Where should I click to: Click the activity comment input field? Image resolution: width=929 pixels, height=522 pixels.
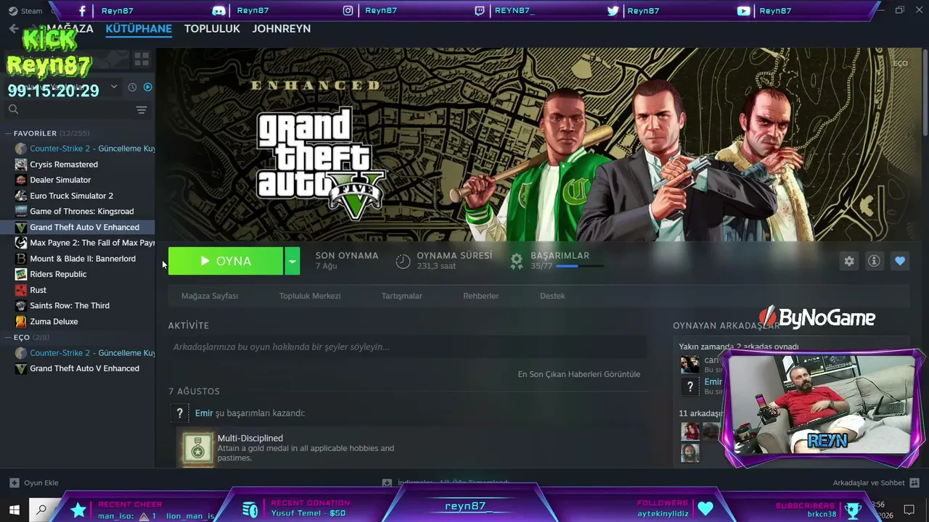(x=408, y=347)
